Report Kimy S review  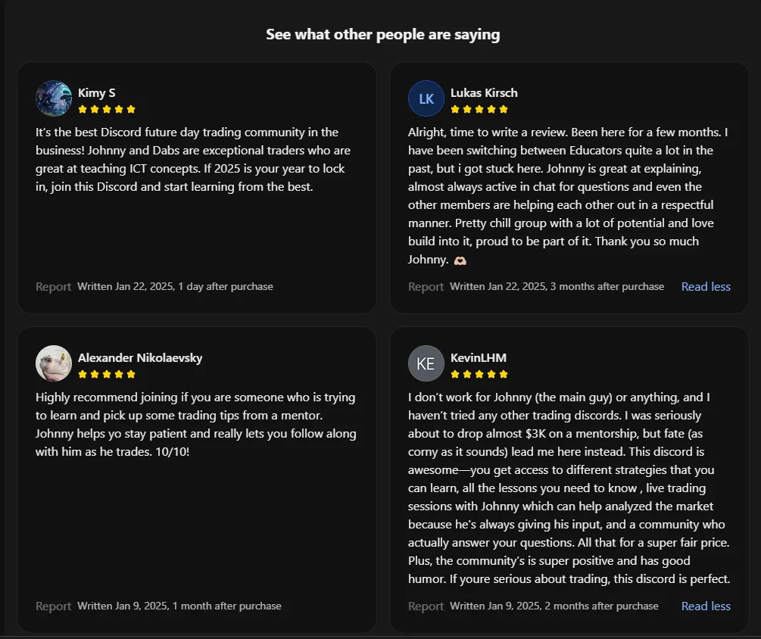53,287
